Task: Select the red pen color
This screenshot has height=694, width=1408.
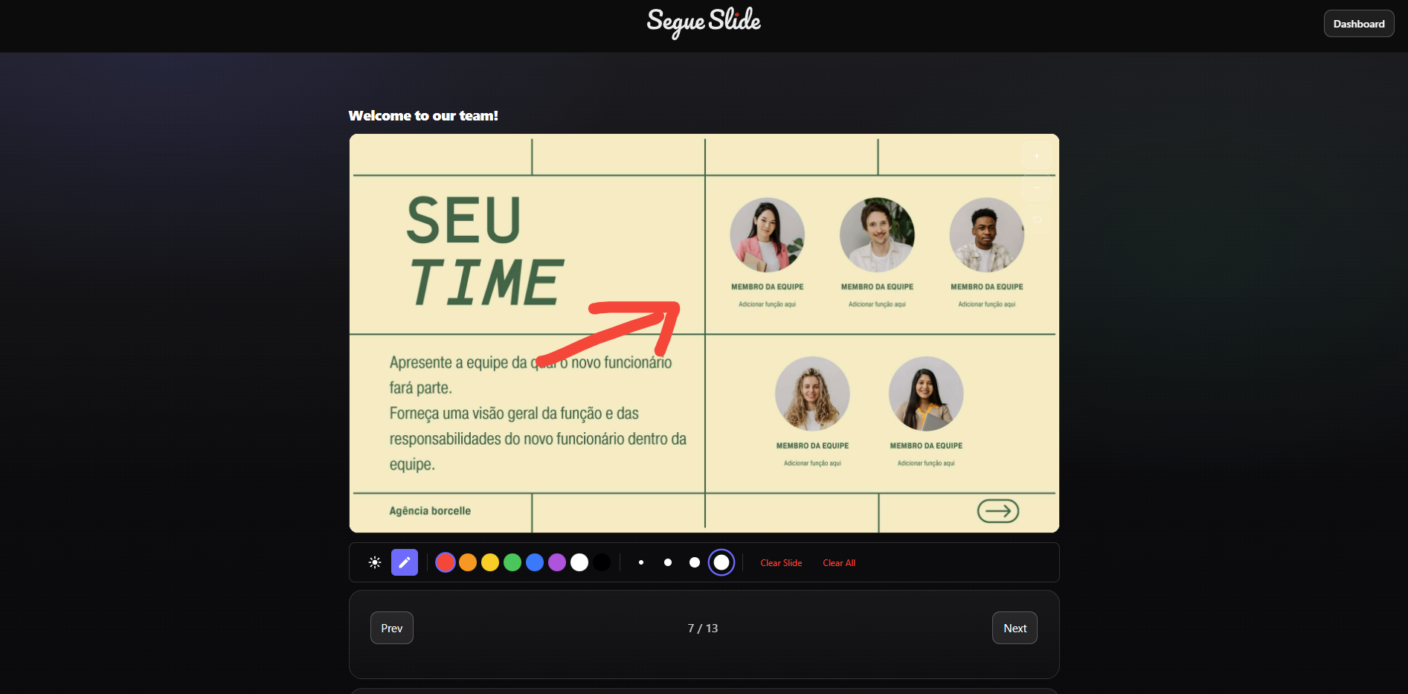Action: click(x=445, y=562)
